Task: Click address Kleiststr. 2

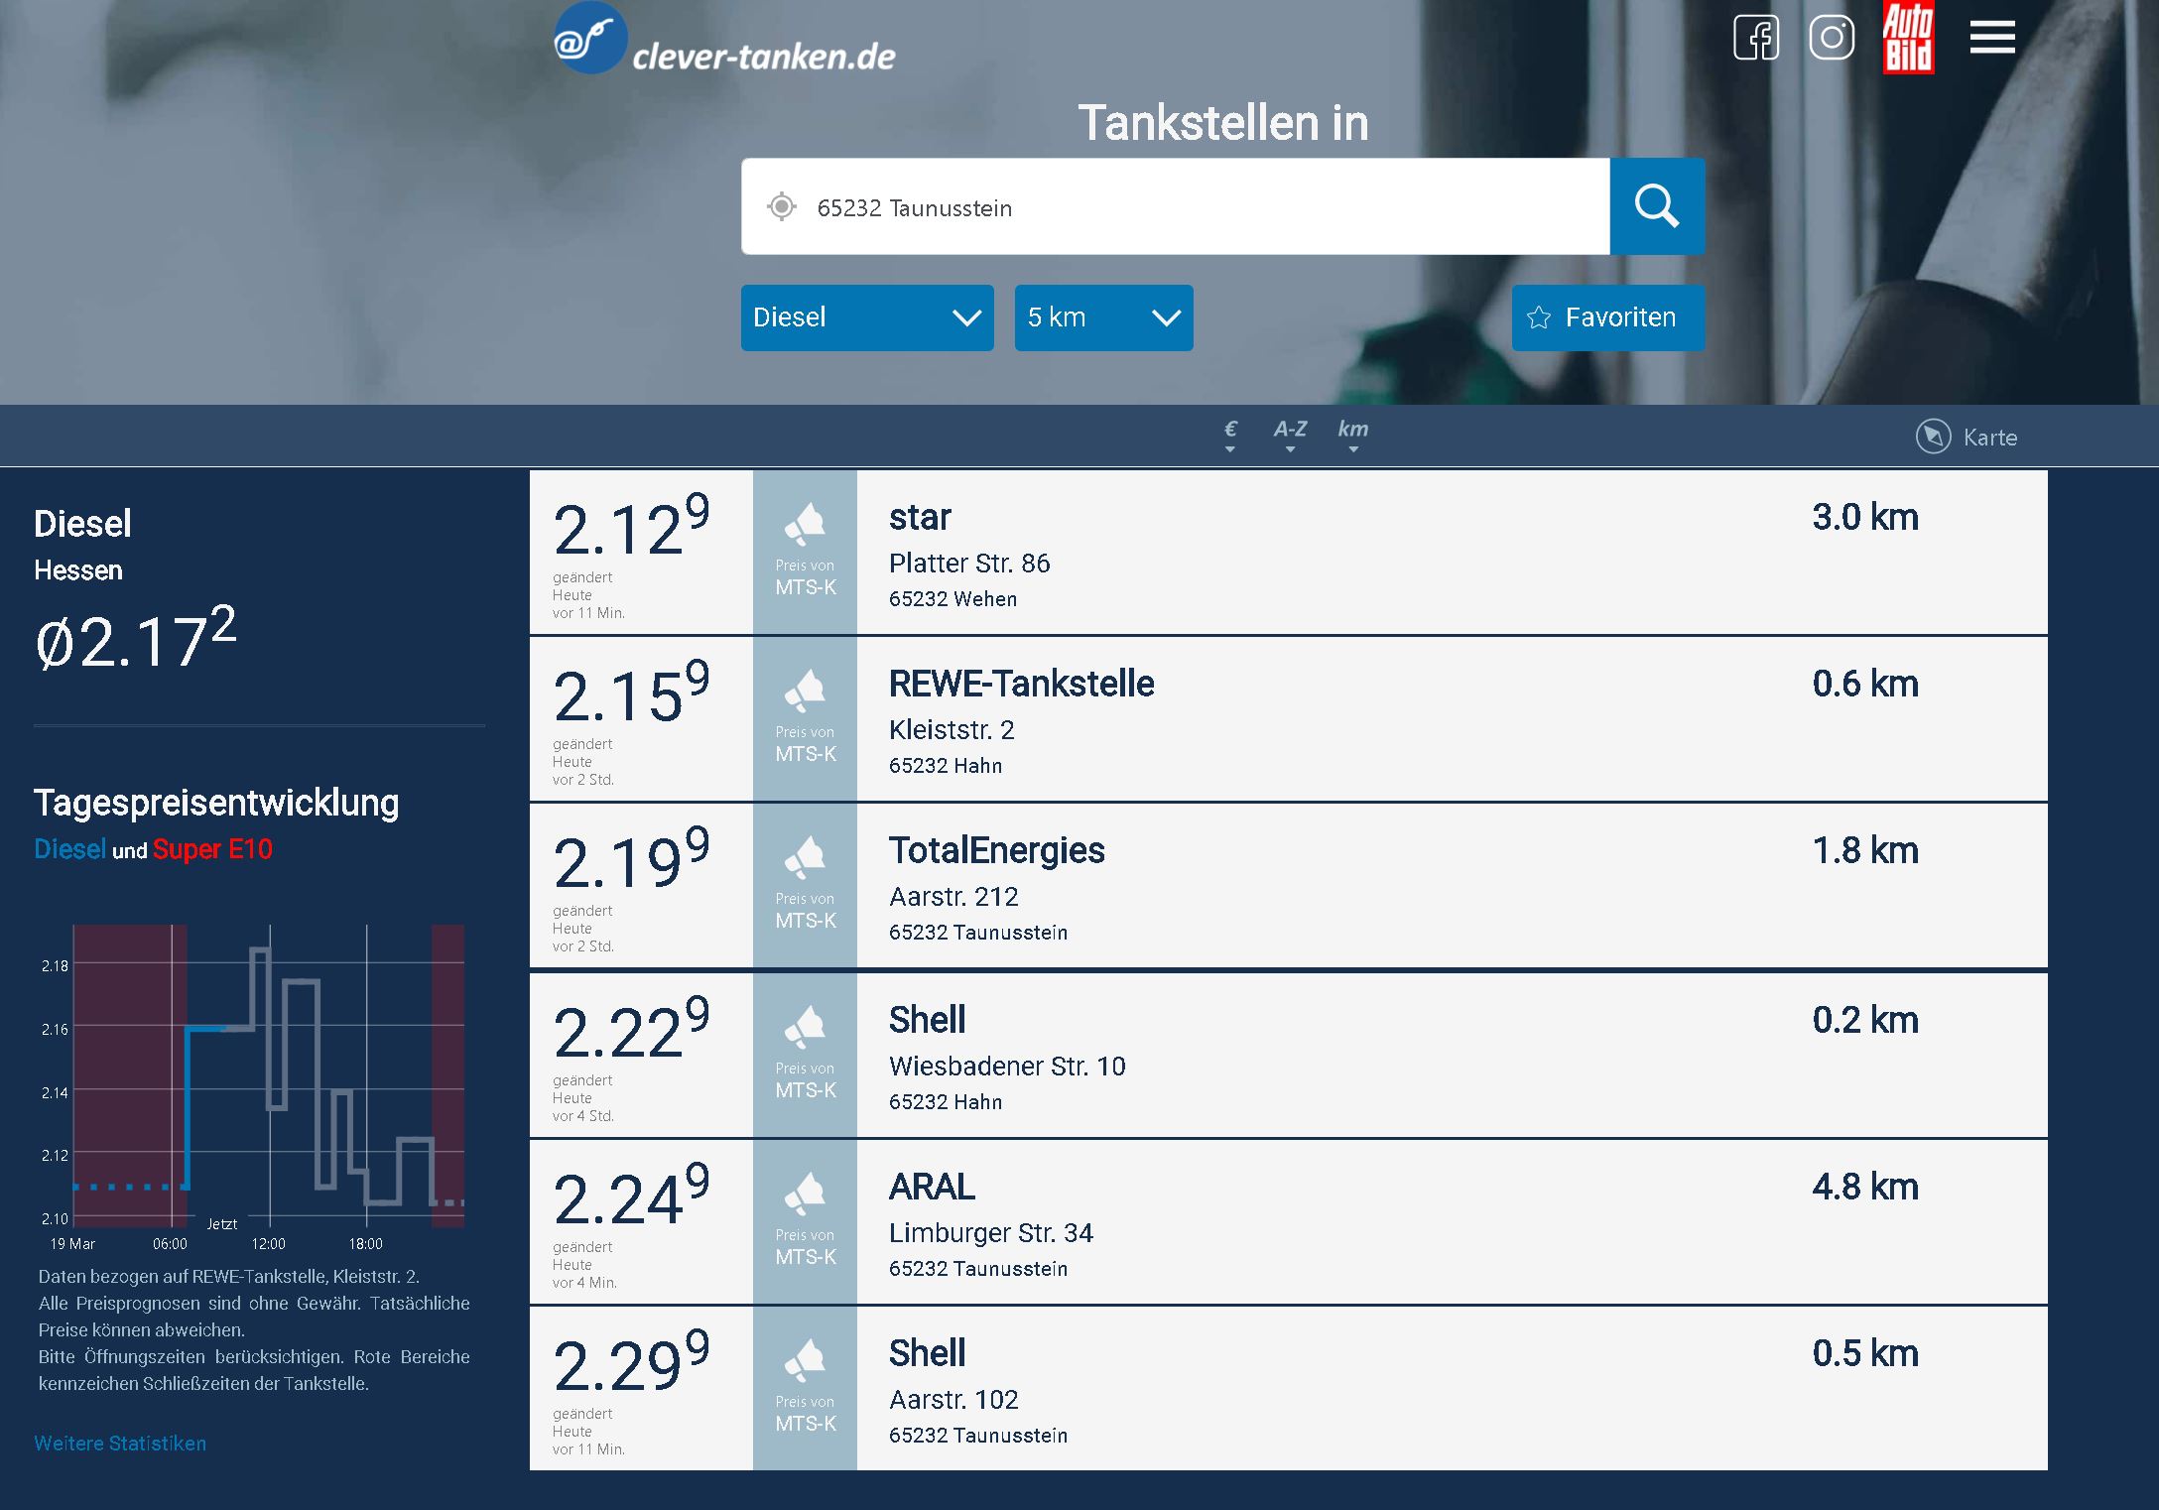Action: click(x=952, y=730)
